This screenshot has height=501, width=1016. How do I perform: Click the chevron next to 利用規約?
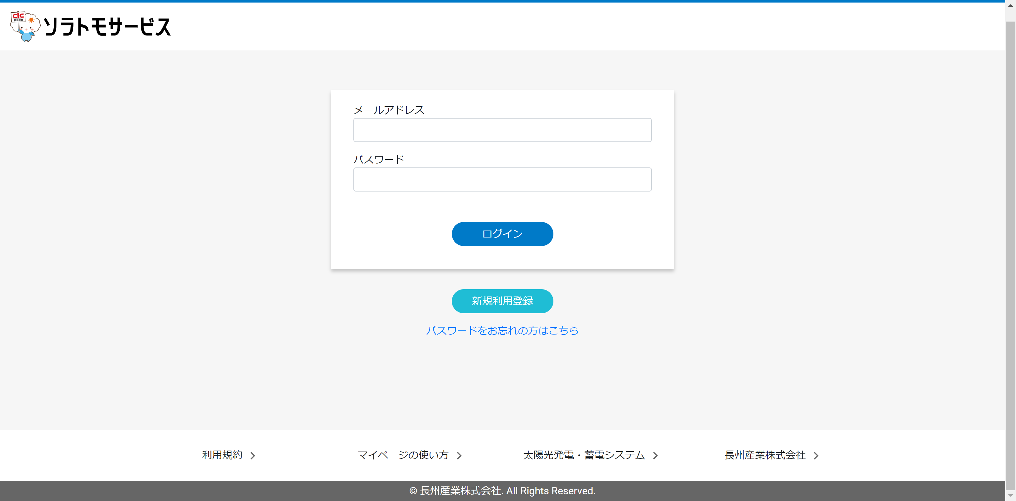(253, 456)
